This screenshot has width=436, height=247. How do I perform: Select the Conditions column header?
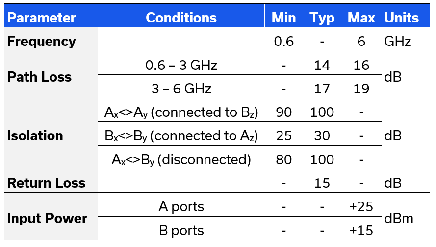point(181,18)
